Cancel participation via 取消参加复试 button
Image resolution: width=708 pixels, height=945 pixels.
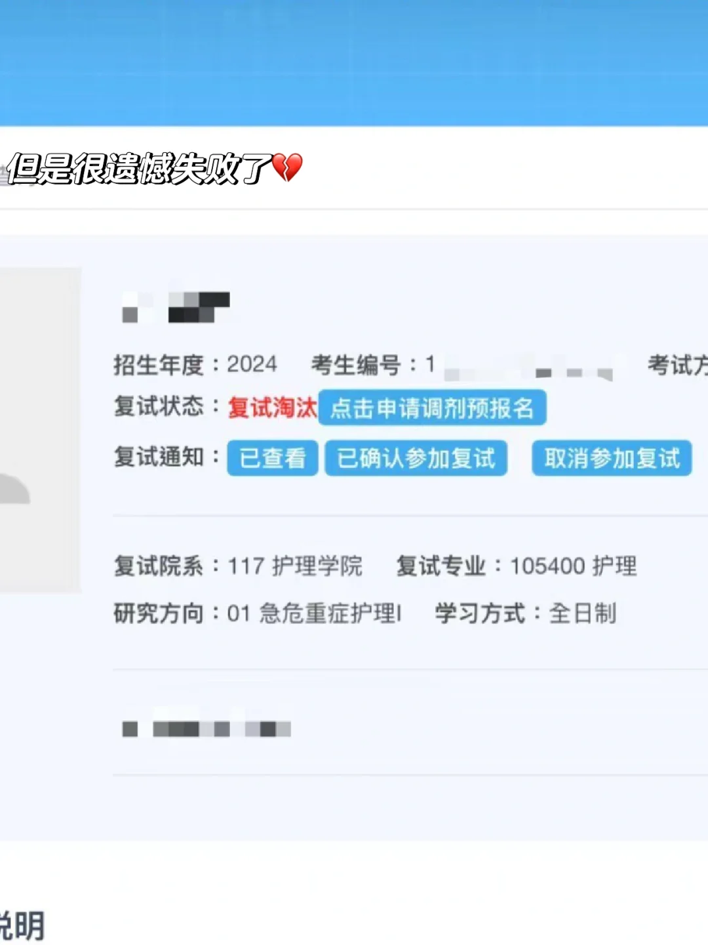(612, 457)
